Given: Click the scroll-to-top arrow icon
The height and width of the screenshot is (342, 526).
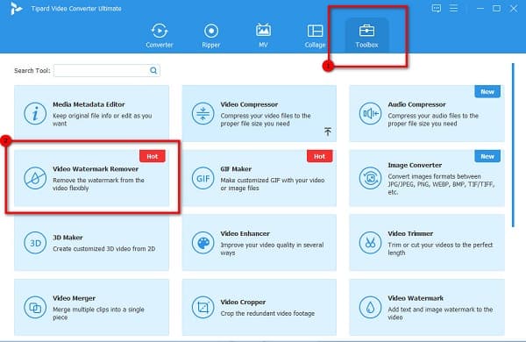Looking at the screenshot, I should (x=328, y=132).
